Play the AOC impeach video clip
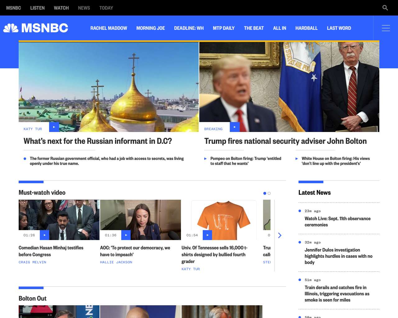 click(126, 235)
